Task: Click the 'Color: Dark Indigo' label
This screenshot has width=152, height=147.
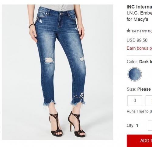Action: click(139, 62)
